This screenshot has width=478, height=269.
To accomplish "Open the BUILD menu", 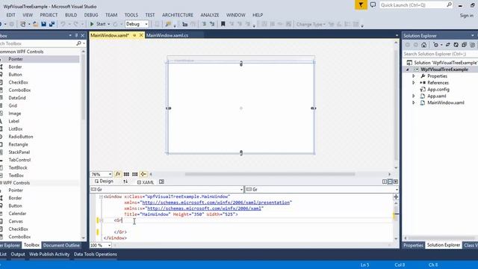I will tap(71, 15).
